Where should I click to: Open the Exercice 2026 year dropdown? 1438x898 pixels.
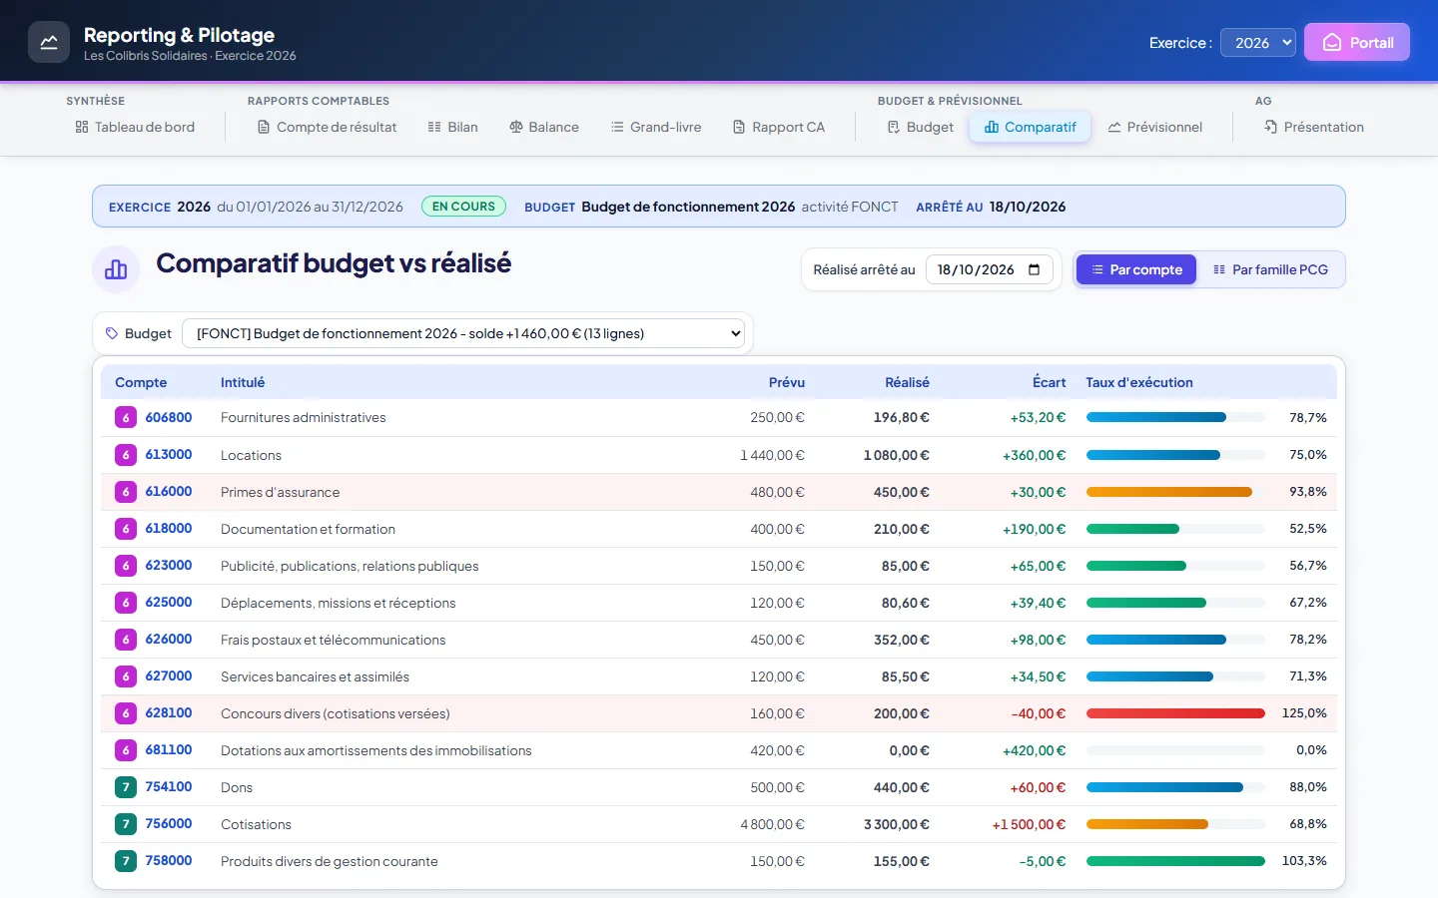(x=1258, y=43)
